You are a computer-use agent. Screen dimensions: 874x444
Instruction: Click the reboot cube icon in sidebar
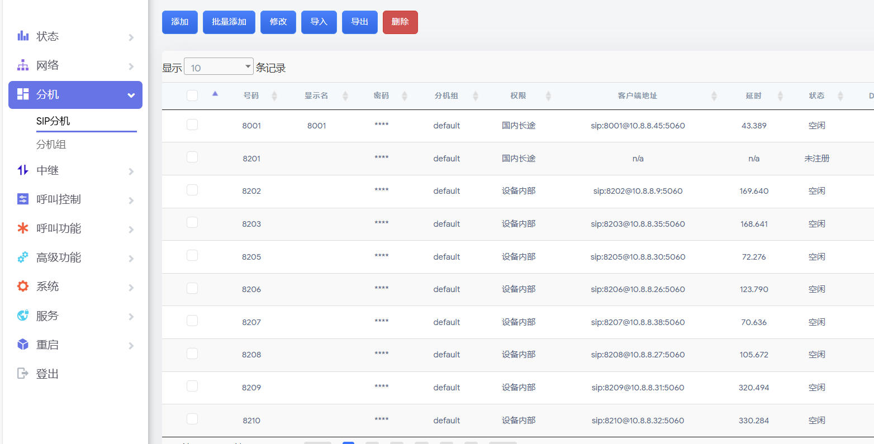tap(23, 345)
